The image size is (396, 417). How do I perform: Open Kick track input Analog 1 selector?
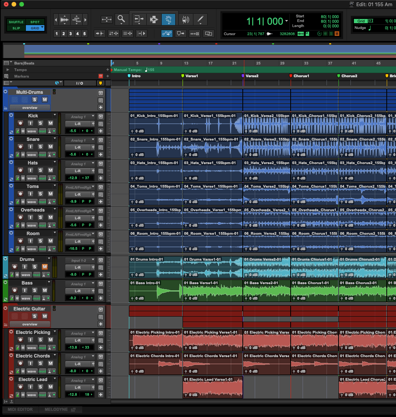pos(80,117)
